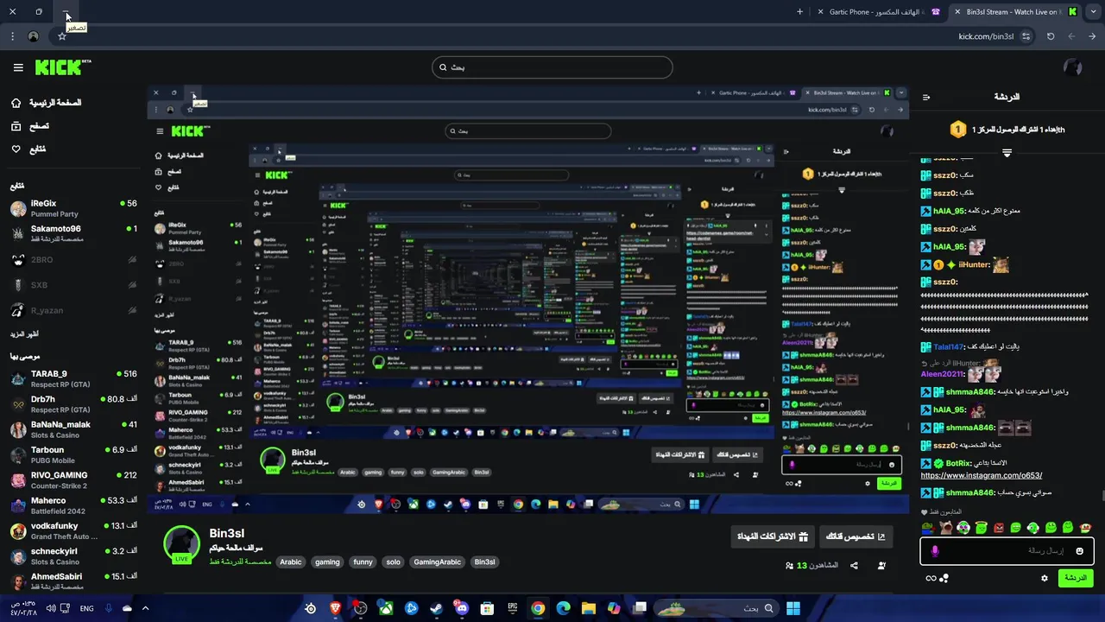Viewport: 1105px width, 622px height.
Task: Click the gift subscriptions button
Action: point(773,536)
